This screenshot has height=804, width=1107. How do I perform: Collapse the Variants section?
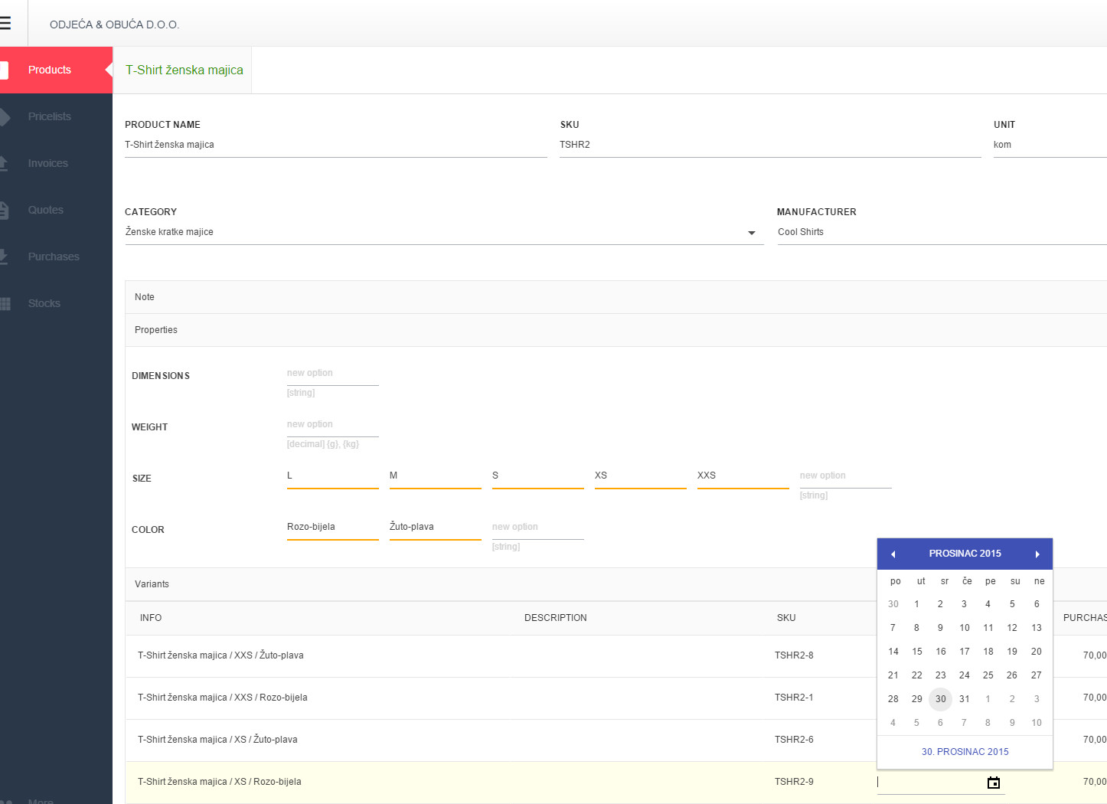[x=616, y=584]
